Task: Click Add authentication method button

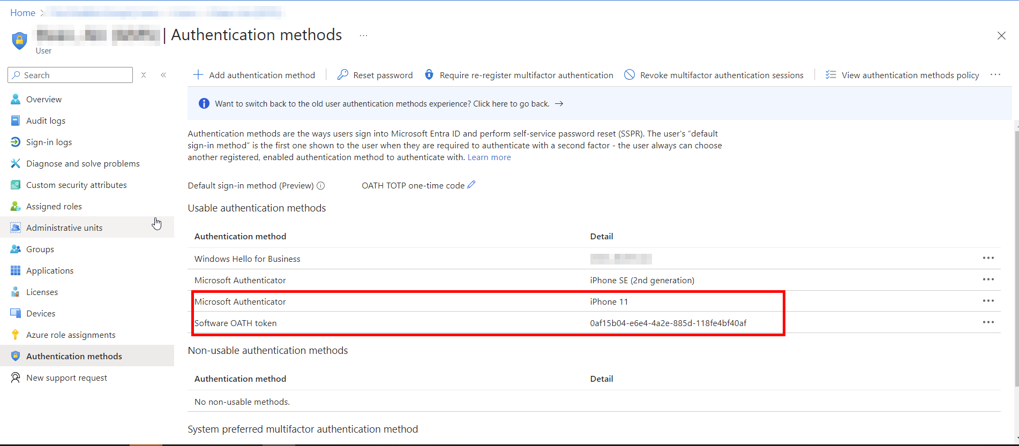Action: click(254, 75)
